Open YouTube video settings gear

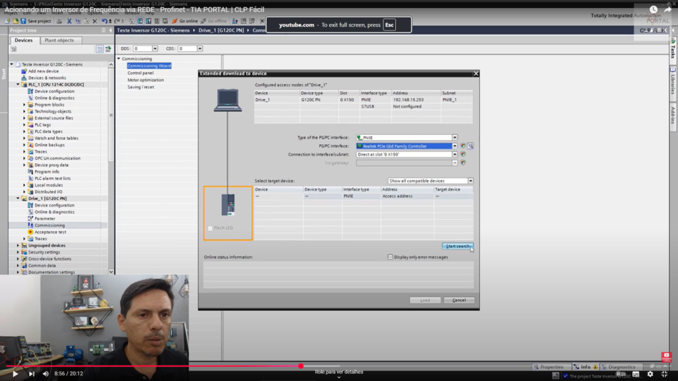click(650, 374)
